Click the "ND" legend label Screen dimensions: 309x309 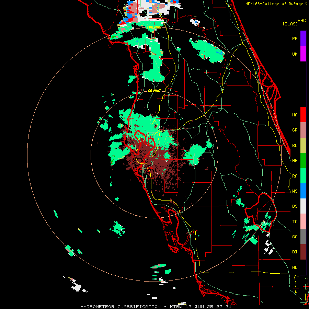(x=295, y=267)
